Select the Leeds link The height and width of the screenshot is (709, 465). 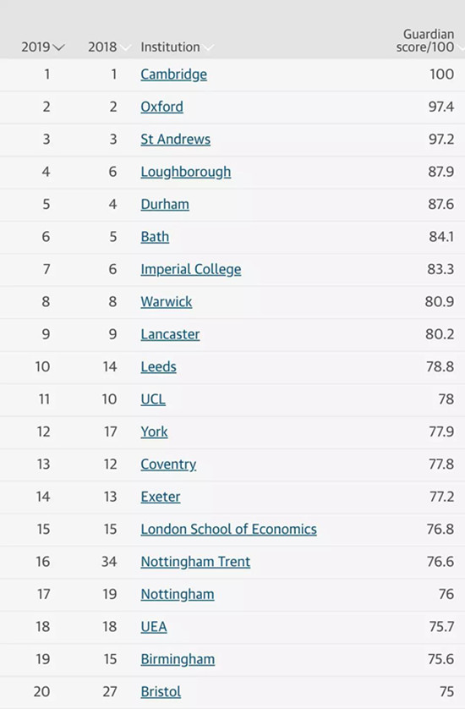pyautogui.click(x=159, y=366)
